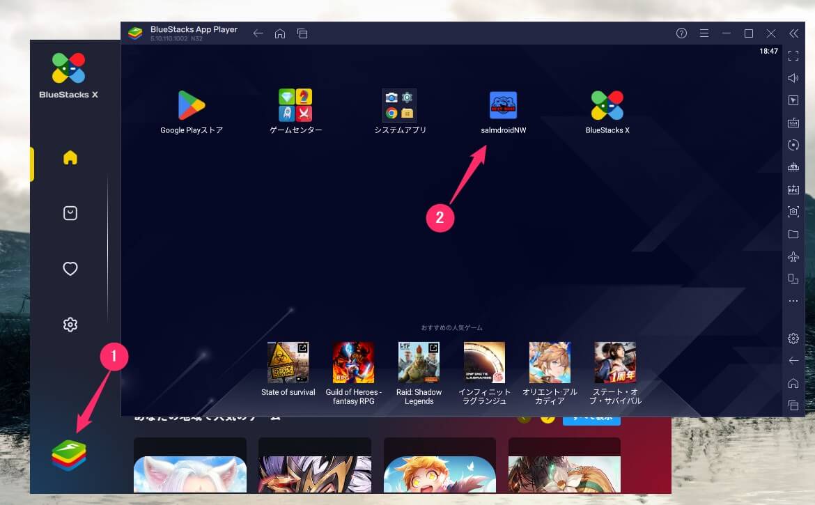
Task: Open the Google Play Store app
Action: coord(192,106)
